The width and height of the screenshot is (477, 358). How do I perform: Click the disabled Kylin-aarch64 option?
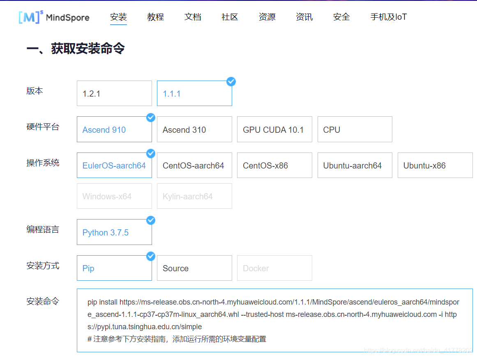pyautogui.click(x=194, y=196)
